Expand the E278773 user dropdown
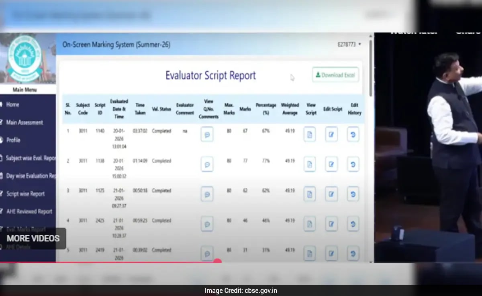This screenshot has height=296, width=482. (349, 45)
